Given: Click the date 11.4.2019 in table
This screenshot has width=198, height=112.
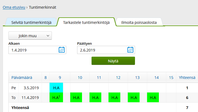Looking at the screenshot, I should click(x=30, y=98).
